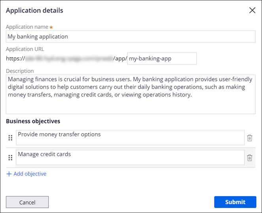This screenshot has width=262, height=213.
Task: Grab drag handle for 'Provide money transfer options'
Action: point(10,138)
